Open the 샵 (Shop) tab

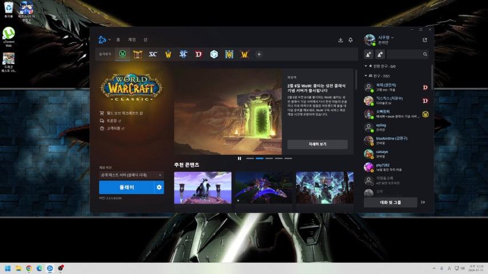[x=145, y=40]
